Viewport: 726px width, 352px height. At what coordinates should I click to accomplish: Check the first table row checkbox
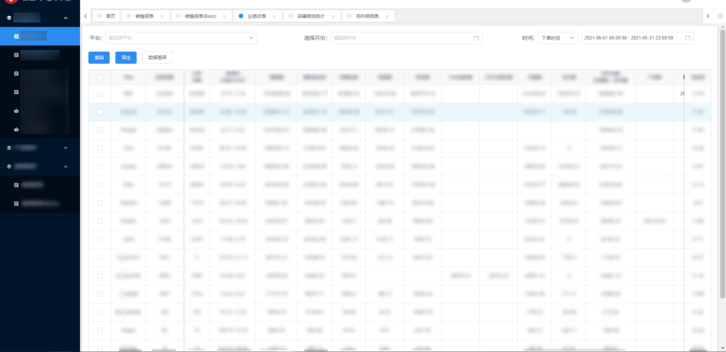tap(100, 94)
